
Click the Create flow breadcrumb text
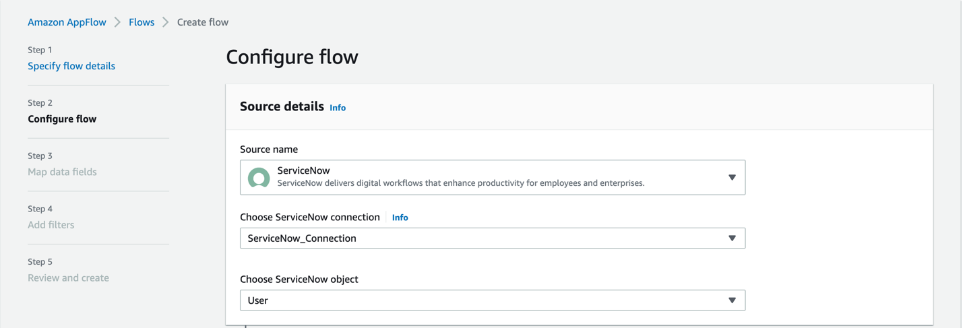click(x=203, y=22)
